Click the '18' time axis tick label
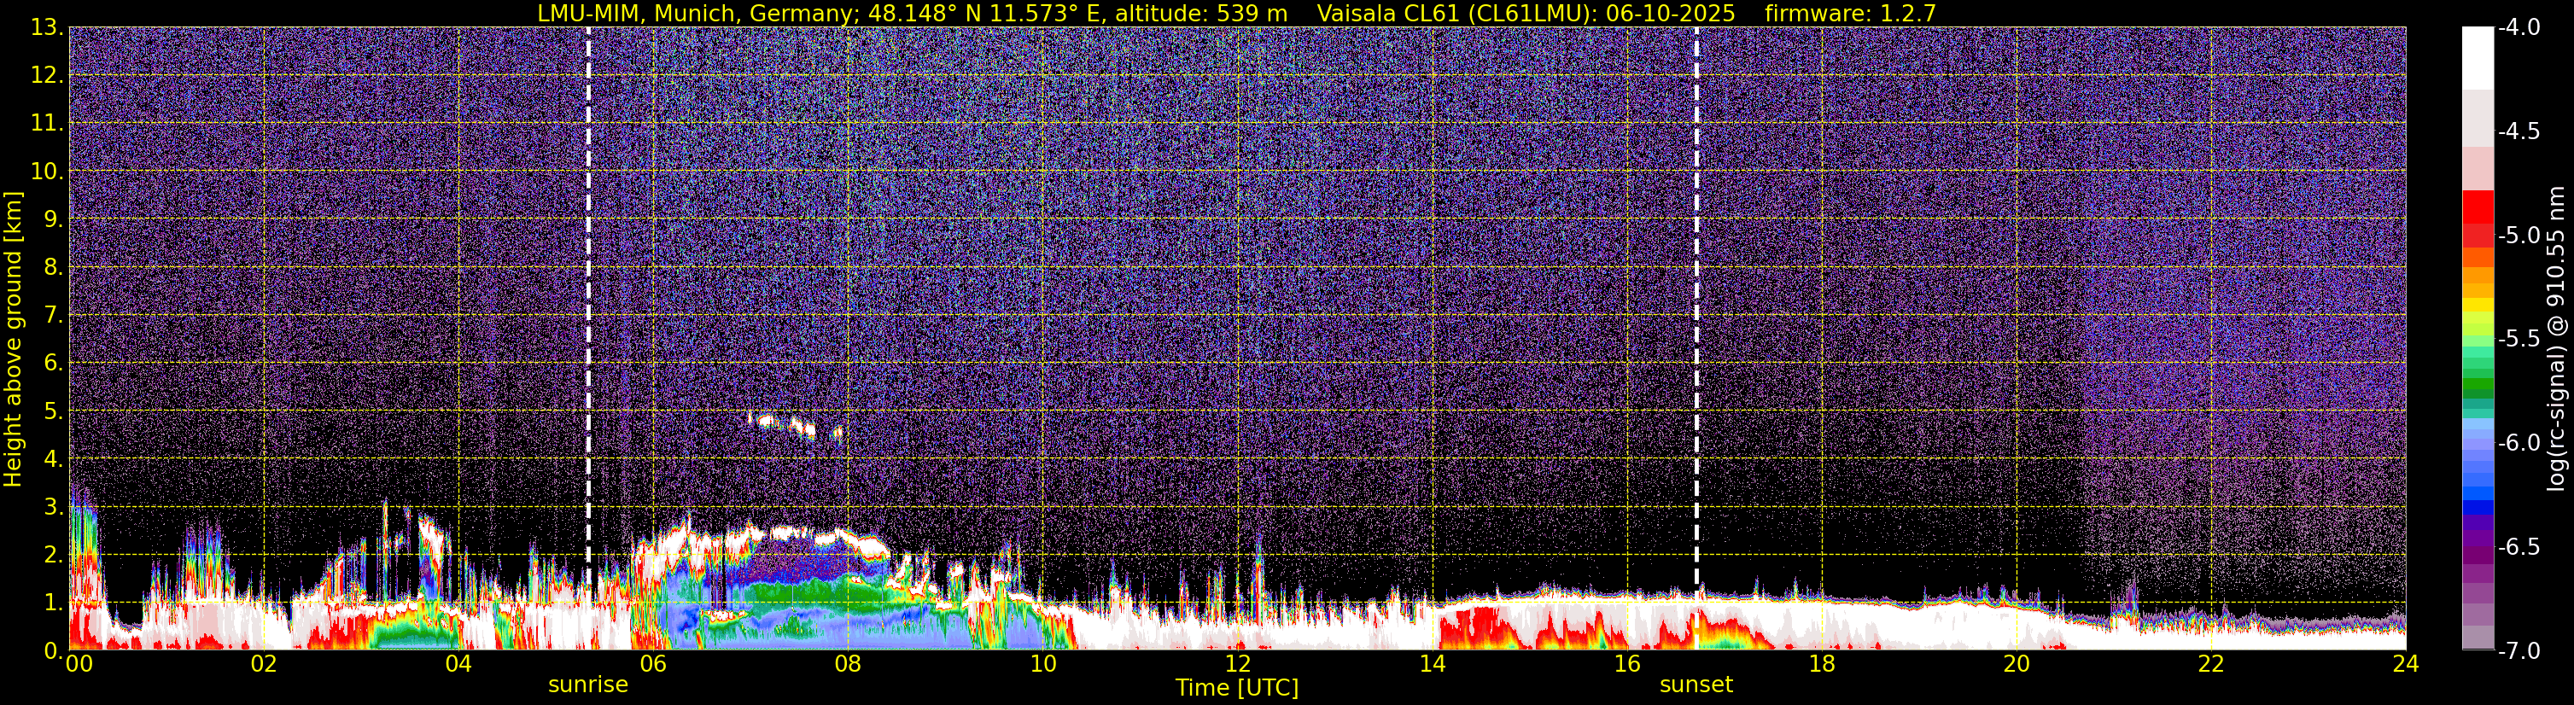This screenshot has height=705, width=2574. click(1822, 664)
